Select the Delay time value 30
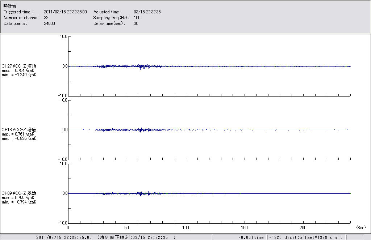The image size is (371, 240). (x=136, y=23)
